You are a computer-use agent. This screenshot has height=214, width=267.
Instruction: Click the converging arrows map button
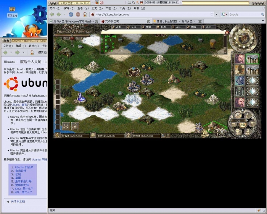pos(66,126)
